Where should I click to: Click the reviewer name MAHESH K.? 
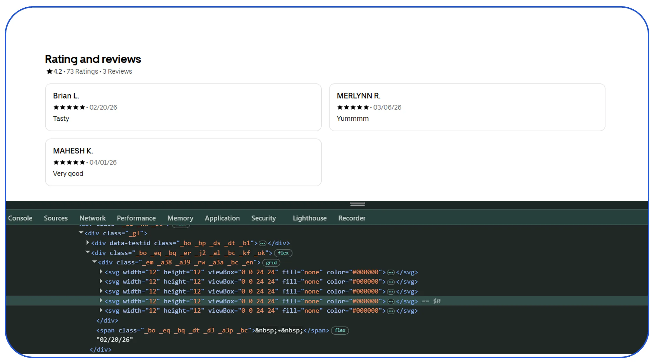coord(73,151)
